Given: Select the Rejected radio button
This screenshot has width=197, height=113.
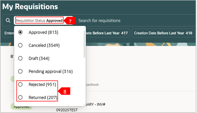Looking at the screenshot, I should coord(20,85).
